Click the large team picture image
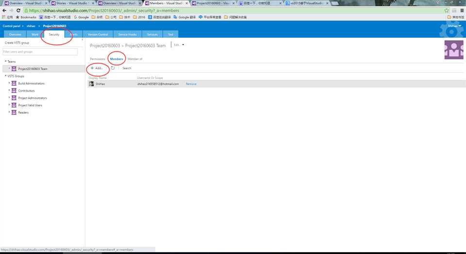This screenshot has width=466, height=254. pyautogui.click(x=454, y=50)
